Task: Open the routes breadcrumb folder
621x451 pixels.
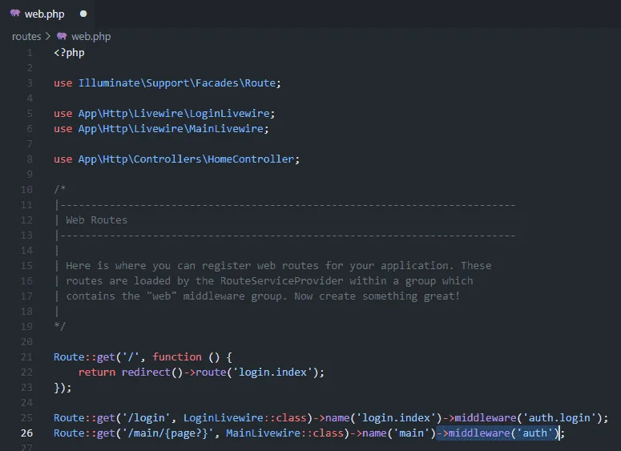Action: [26, 36]
